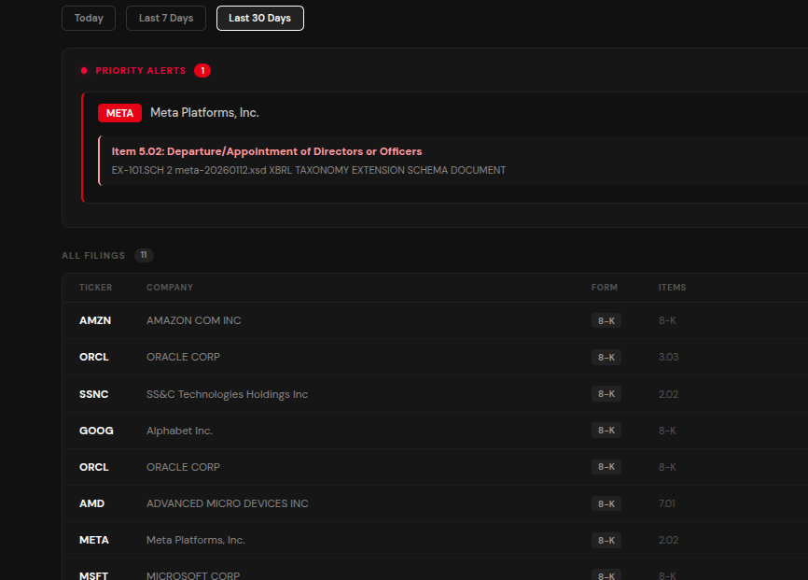
Task: Select the Last 7 Days filter
Action: 166,18
